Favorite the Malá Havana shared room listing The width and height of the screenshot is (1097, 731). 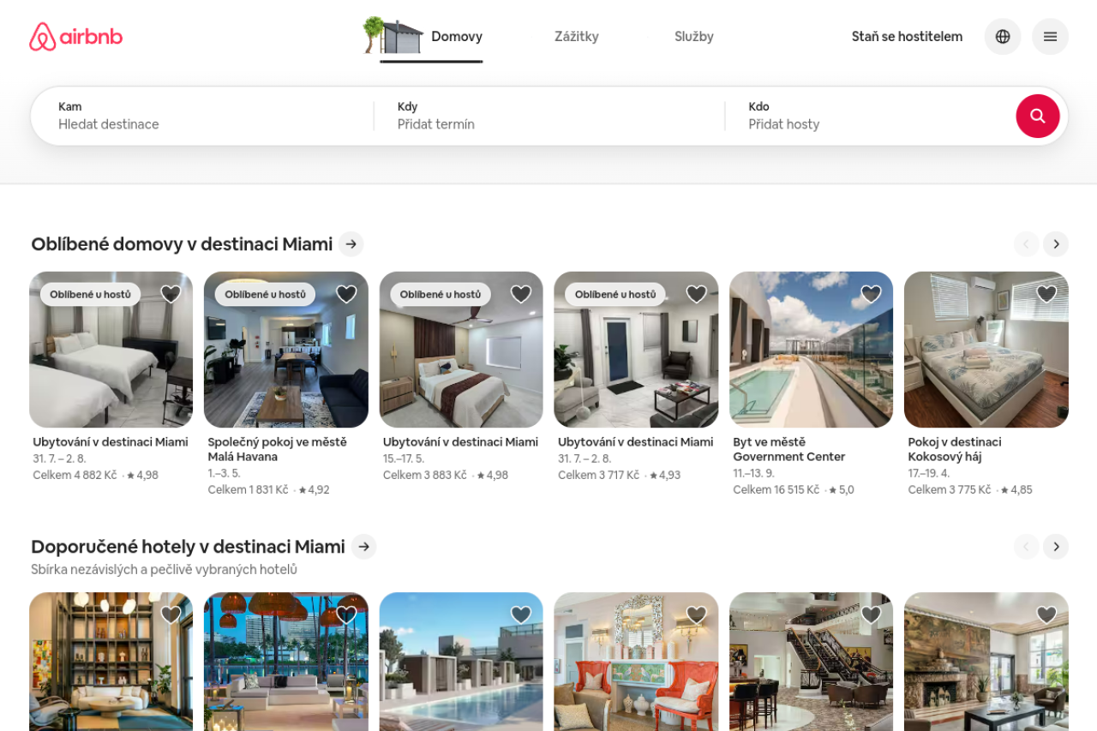(346, 294)
